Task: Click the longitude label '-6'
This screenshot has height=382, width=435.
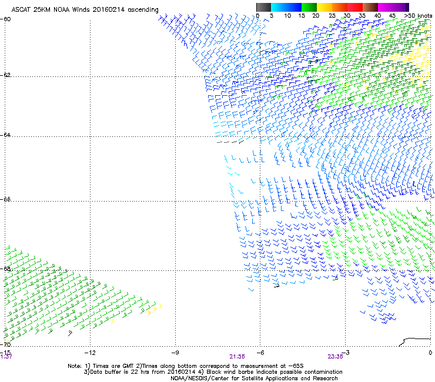Action: [x=260, y=353]
